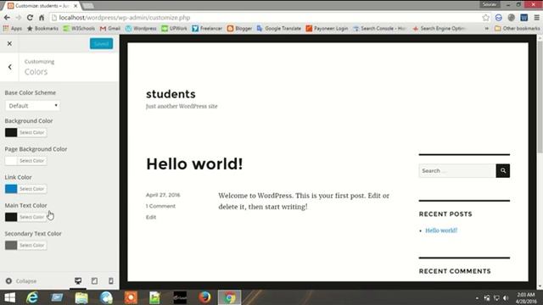Viewport: 543px width, 305px height.
Task: Open Hello world! under Recent Posts
Action: pos(441,230)
